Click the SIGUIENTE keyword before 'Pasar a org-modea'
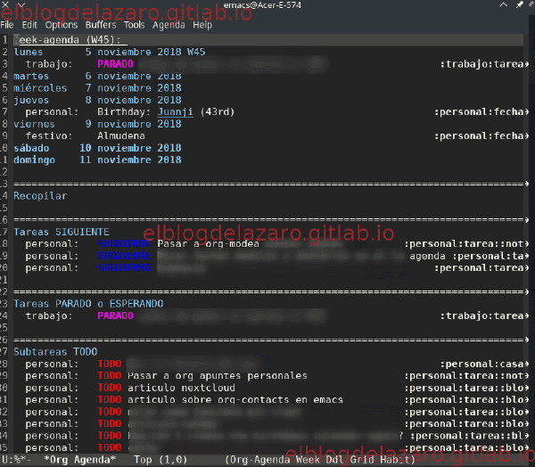This screenshot has height=467, width=535. [124, 244]
